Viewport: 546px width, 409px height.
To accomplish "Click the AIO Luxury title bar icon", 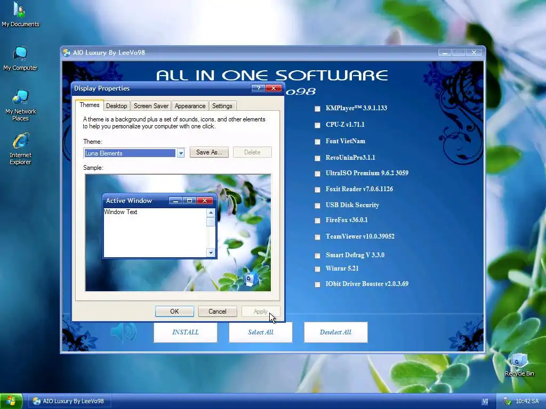I will [67, 53].
